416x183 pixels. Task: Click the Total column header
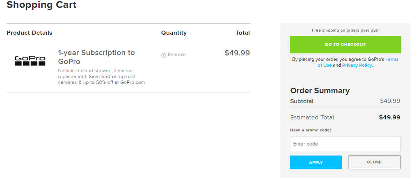click(243, 33)
